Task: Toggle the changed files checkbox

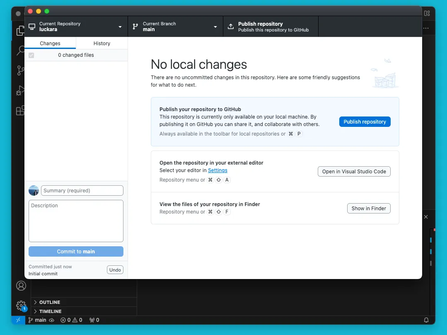Action: click(x=31, y=55)
